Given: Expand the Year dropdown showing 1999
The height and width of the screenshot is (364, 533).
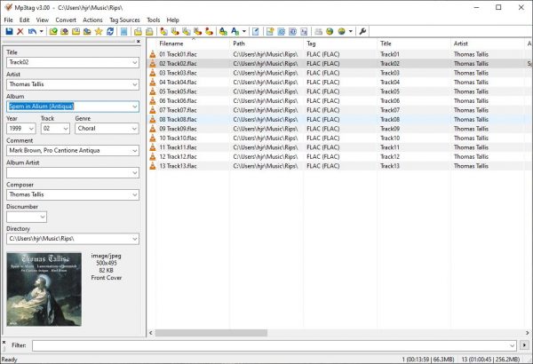Looking at the screenshot, I should (31, 129).
